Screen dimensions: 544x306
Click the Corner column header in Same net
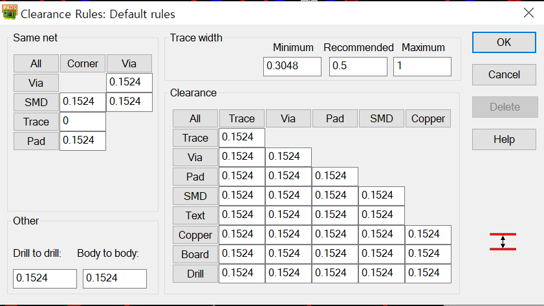(83, 63)
